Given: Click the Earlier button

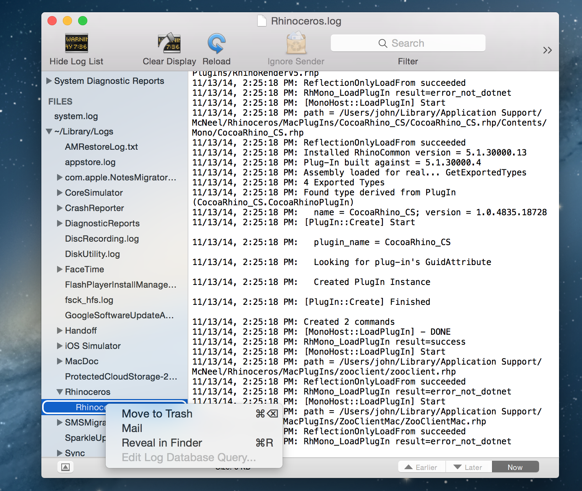Looking at the screenshot, I should point(422,467).
